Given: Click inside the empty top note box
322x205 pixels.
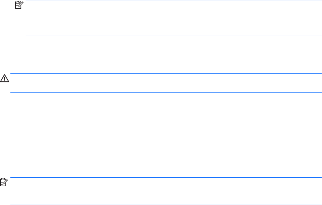Looking at the screenshot, I should click(173, 18).
